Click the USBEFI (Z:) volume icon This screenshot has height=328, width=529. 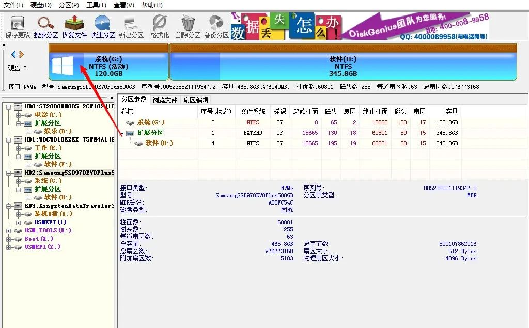tap(18, 247)
